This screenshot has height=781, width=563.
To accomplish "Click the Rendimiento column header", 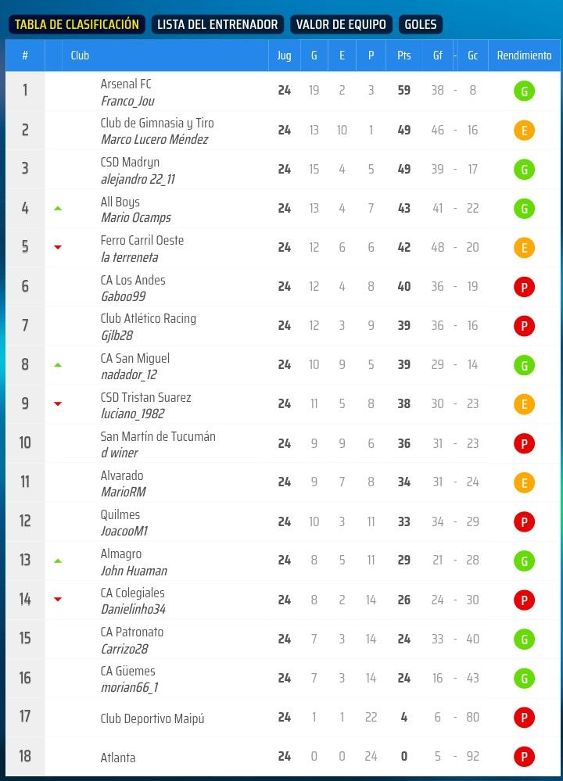I will (524, 56).
